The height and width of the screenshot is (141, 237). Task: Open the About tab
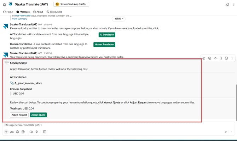coord(38,12)
